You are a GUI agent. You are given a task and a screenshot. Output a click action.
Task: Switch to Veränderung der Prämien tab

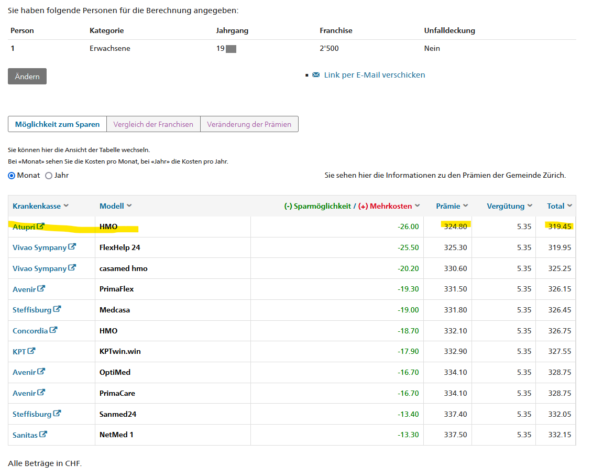tap(249, 124)
